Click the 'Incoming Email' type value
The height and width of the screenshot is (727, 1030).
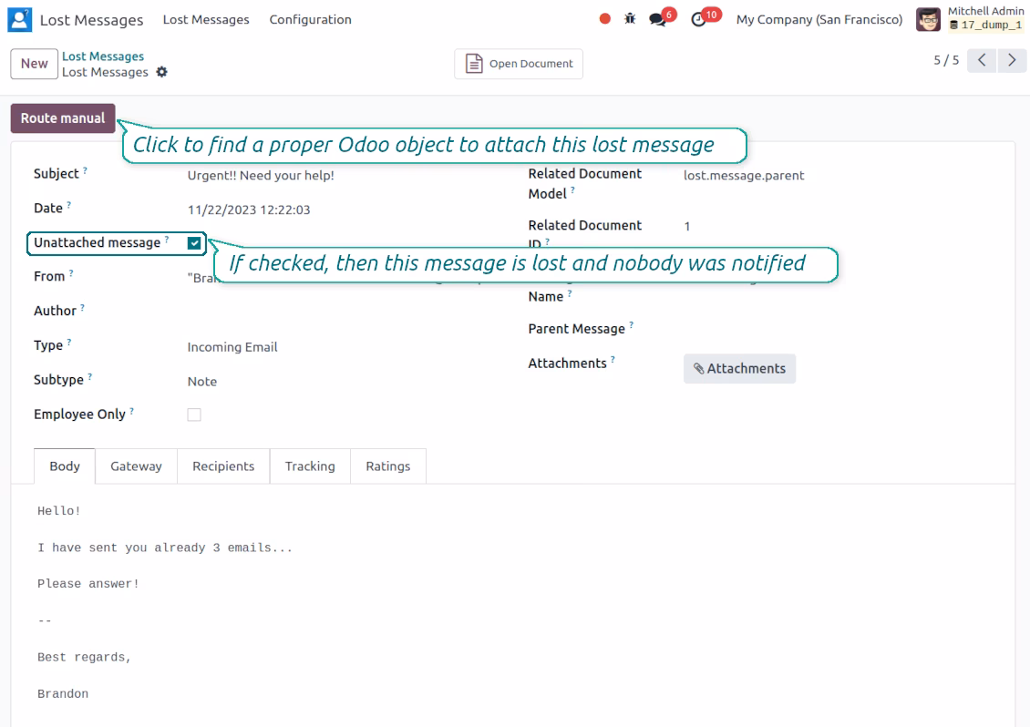[x=232, y=347]
